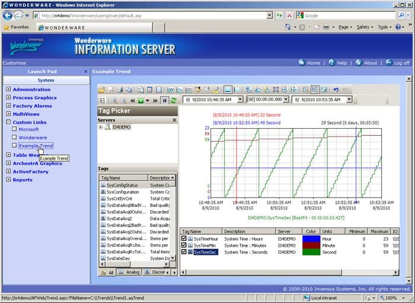Close the Launch Pad panel
This screenshot has height=303, width=415.
pos(85,71)
